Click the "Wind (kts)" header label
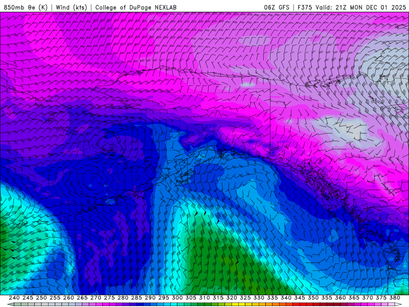The width and height of the screenshot is (409, 307). tap(71, 7)
